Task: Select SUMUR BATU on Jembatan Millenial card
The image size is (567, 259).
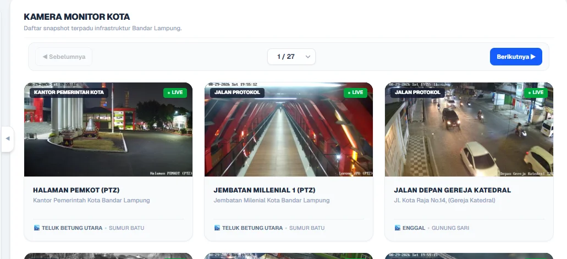Action: click(307, 228)
